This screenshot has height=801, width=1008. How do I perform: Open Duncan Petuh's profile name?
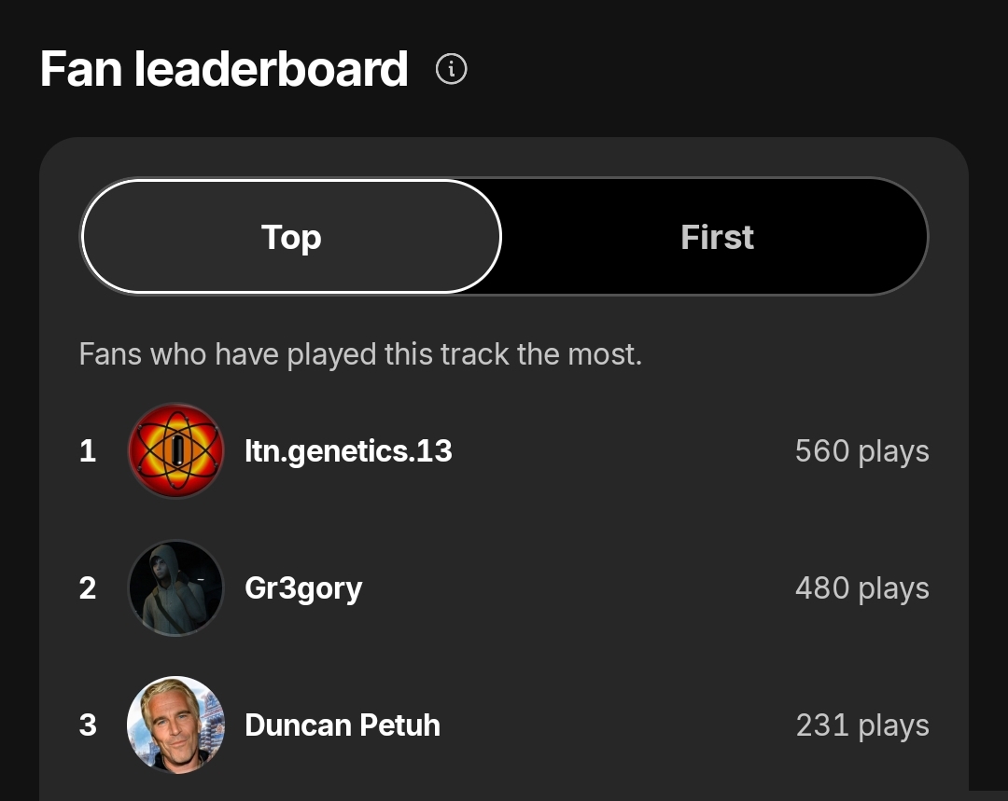(343, 725)
